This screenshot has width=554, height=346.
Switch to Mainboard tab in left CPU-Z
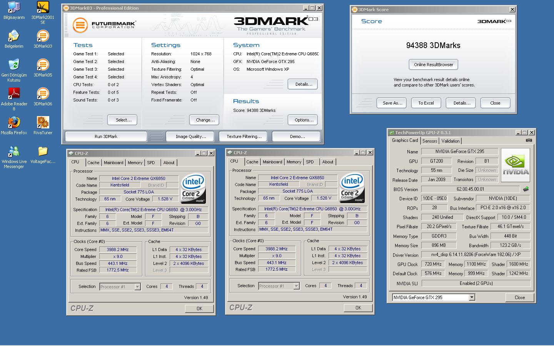tap(113, 163)
